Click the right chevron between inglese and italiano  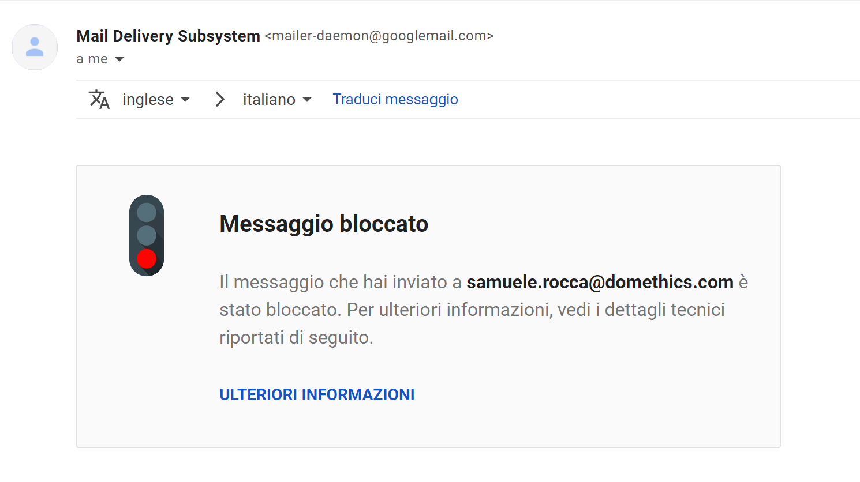click(x=219, y=99)
